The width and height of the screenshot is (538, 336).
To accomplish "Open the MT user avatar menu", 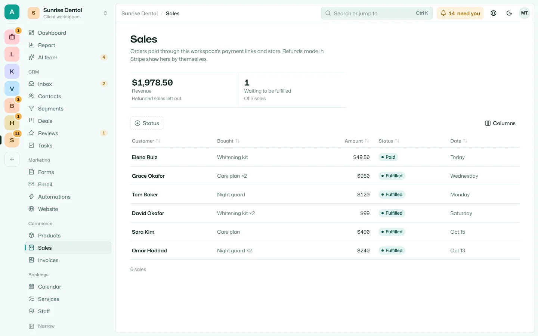I will (x=525, y=13).
